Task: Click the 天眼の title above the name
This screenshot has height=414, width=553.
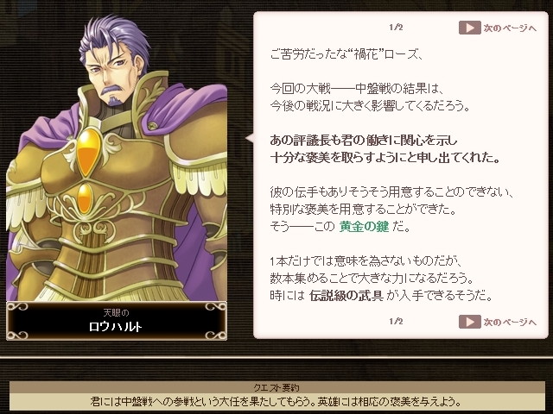Action: [x=116, y=312]
